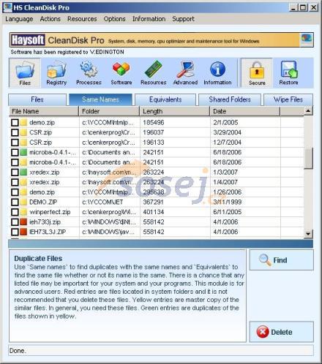
Task: Click the Done status bar text
Action: pyautogui.click(x=18, y=351)
